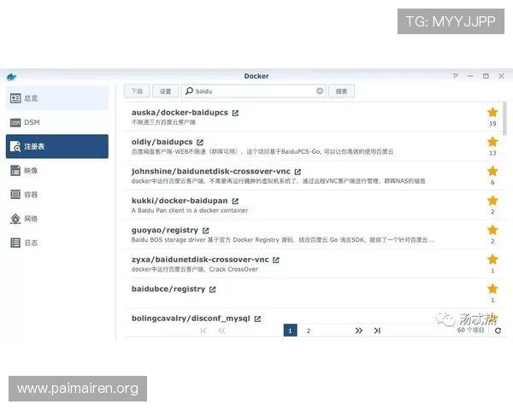Image resolution: width=513 pixels, height=410 pixels.
Task: Open Docker help question mark
Action: click(x=455, y=76)
